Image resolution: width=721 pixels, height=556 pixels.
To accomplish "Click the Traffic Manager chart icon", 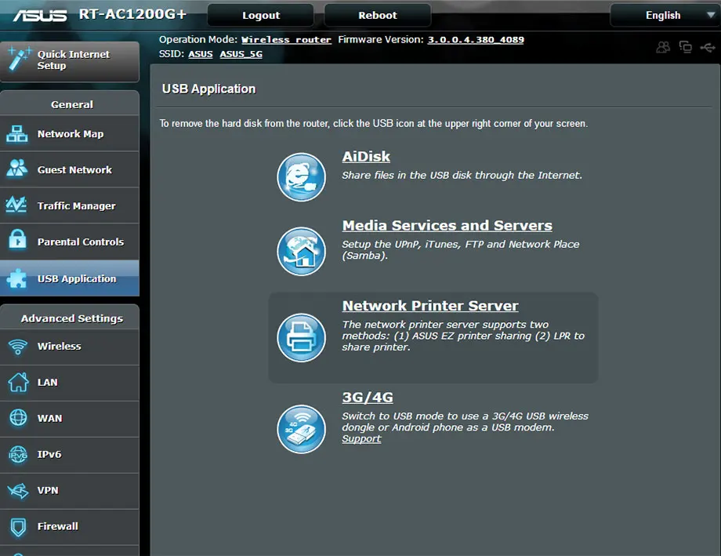I will [x=16, y=205].
